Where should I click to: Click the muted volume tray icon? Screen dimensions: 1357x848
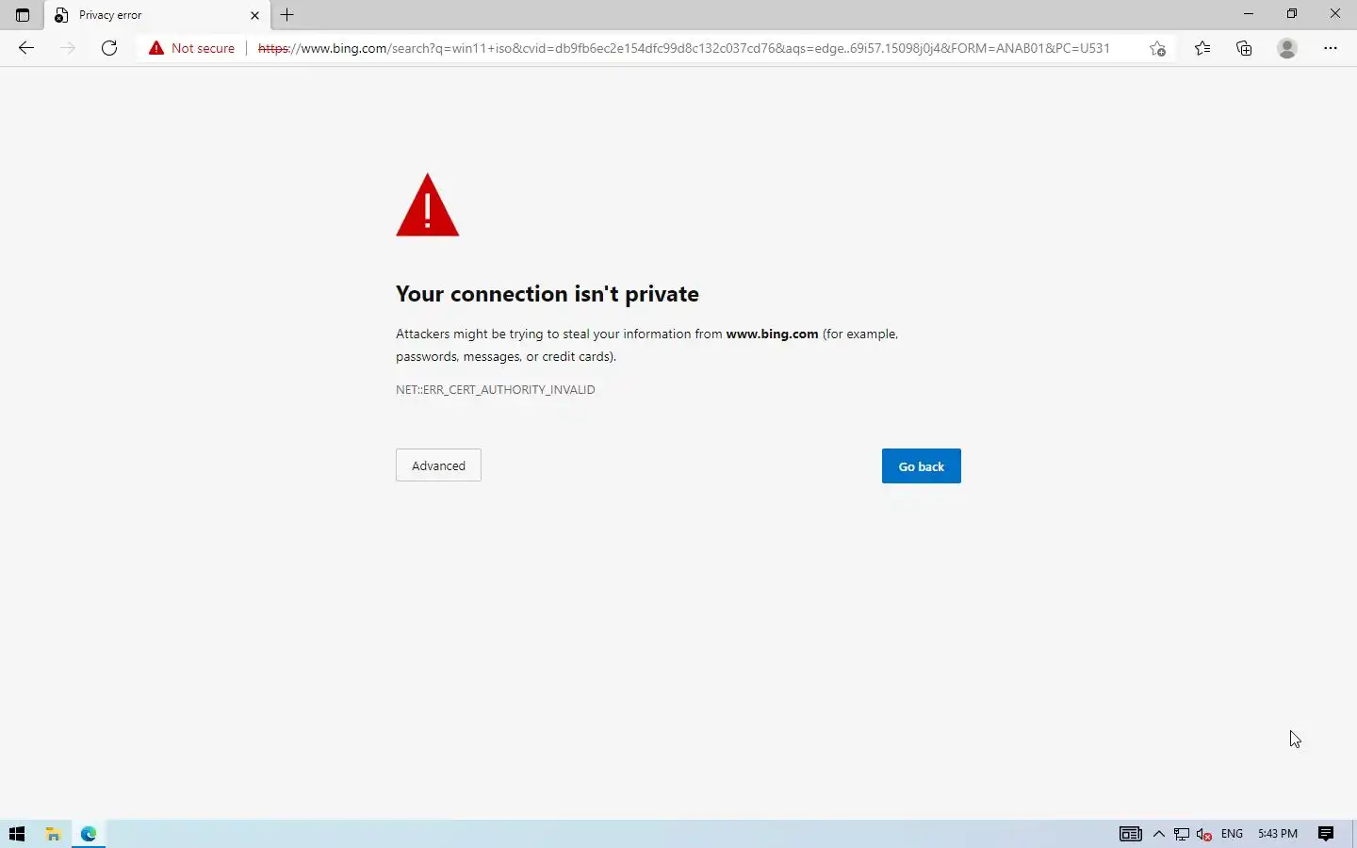click(1204, 834)
